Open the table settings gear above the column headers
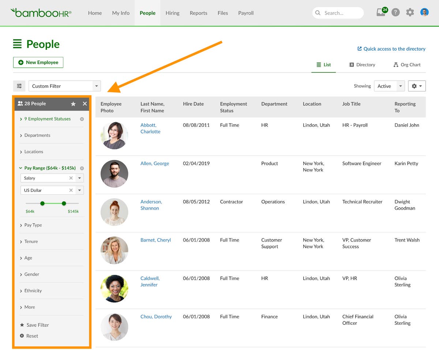Image resolution: width=439 pixels, height=350 pixels. coord(416,86)
